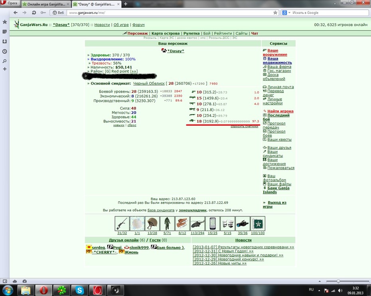This screenshot has width=371, height=296.
Task: Open the sniper rifle equipment slot 31/32
Action: (x=122, y=224)
